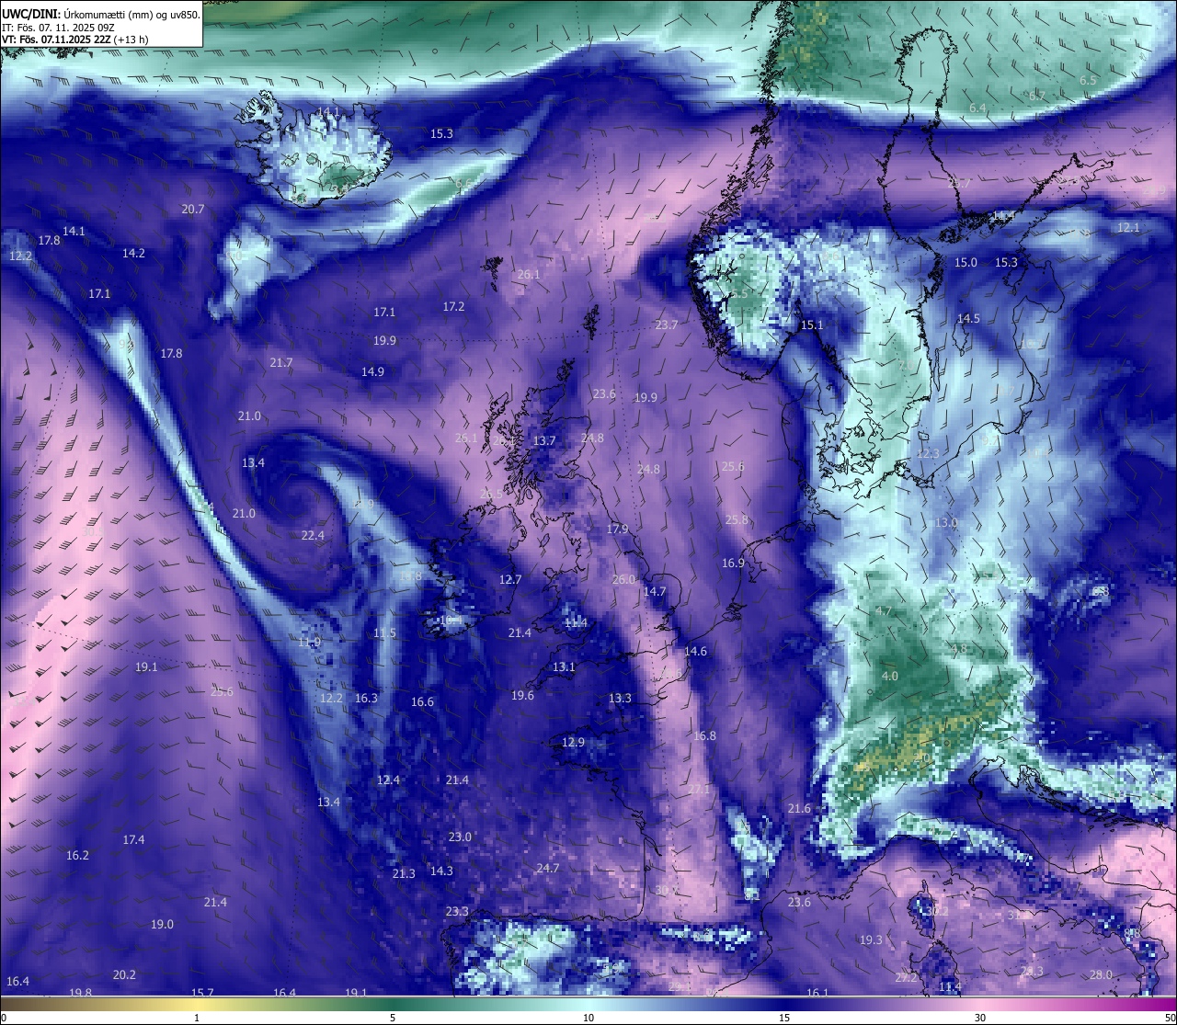
Task: Click the 21.3 map value
Action: point(404,874)
